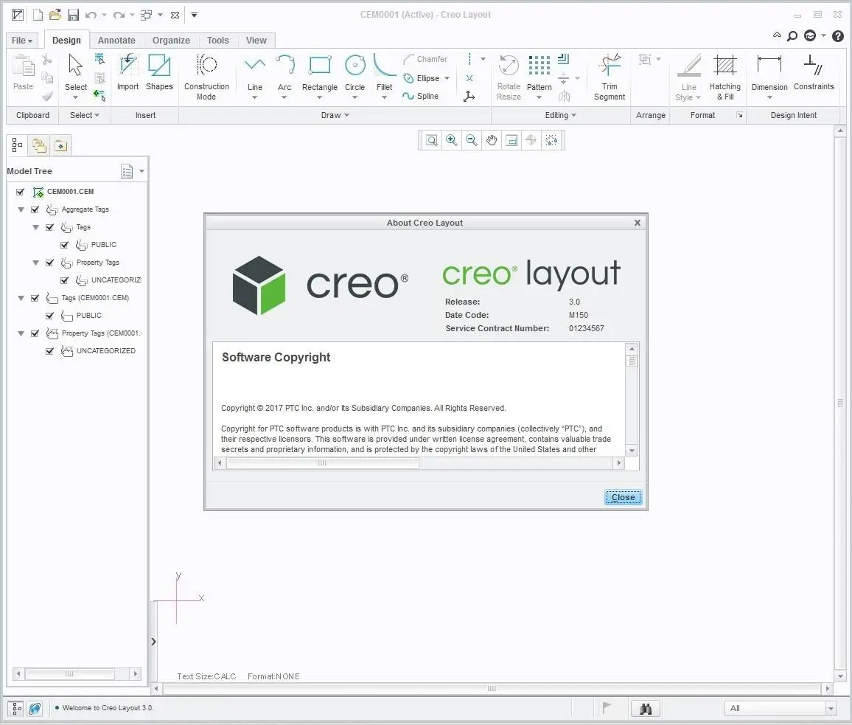Create a new file from the quick access toolbar
The height and width of the screenshot is (725, 852).
38,15
